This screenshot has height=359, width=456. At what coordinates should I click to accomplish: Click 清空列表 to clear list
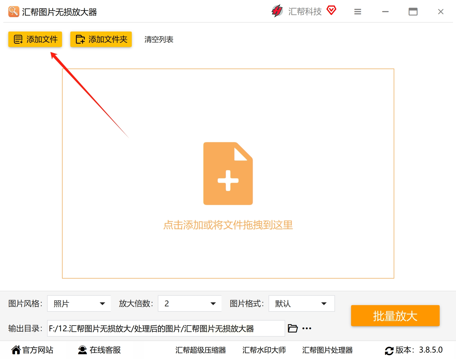tap(159, 40)
